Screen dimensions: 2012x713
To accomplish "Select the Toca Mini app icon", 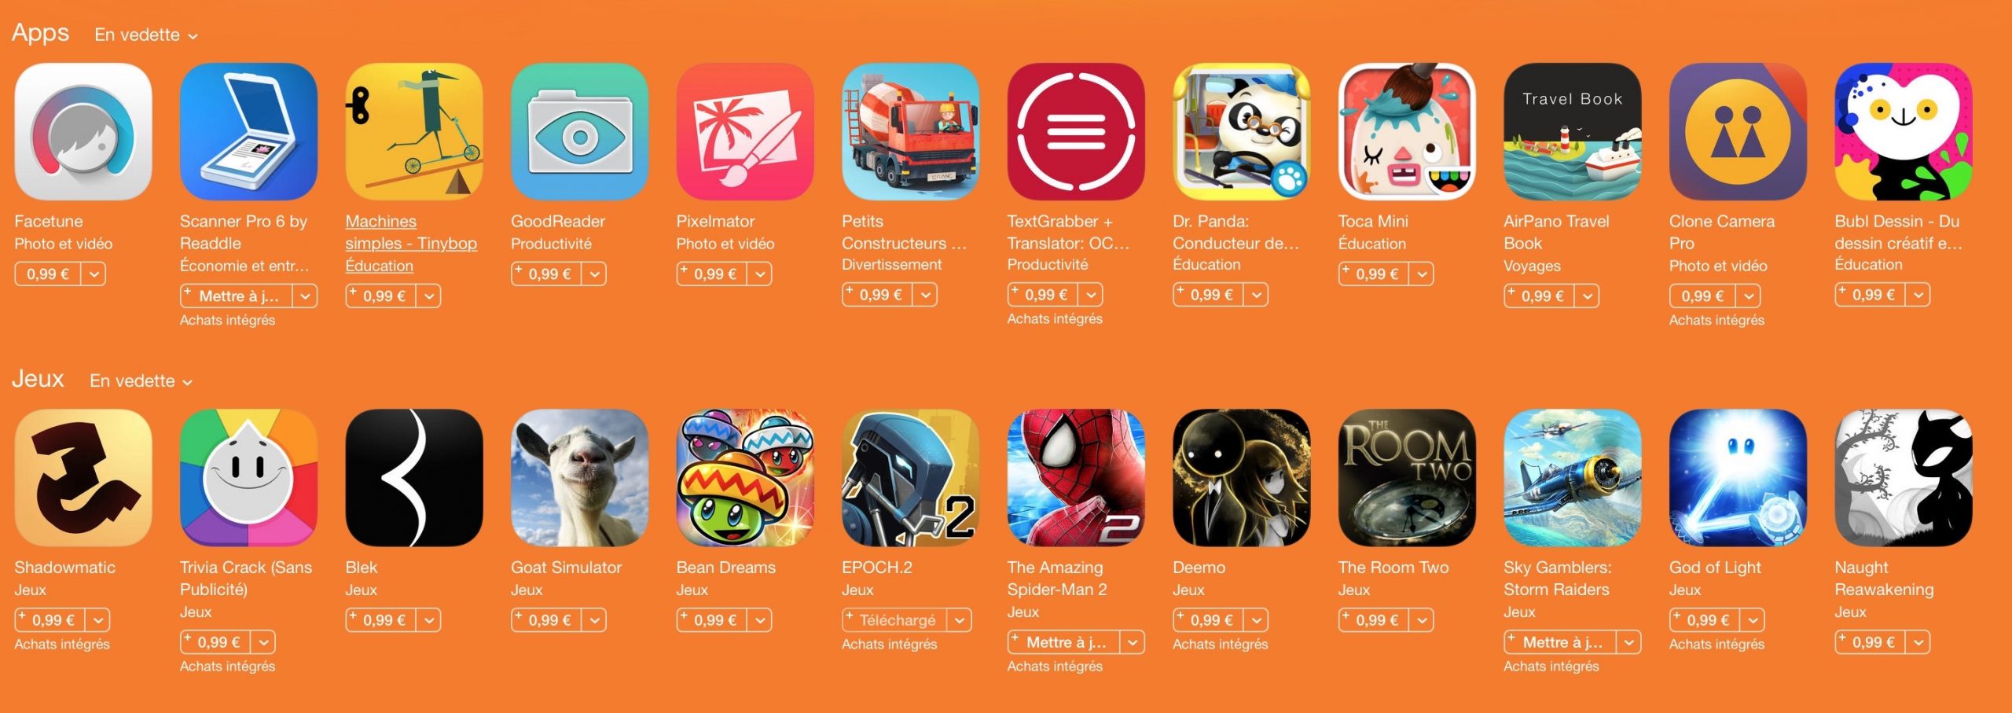I will tap(1407, 131).
